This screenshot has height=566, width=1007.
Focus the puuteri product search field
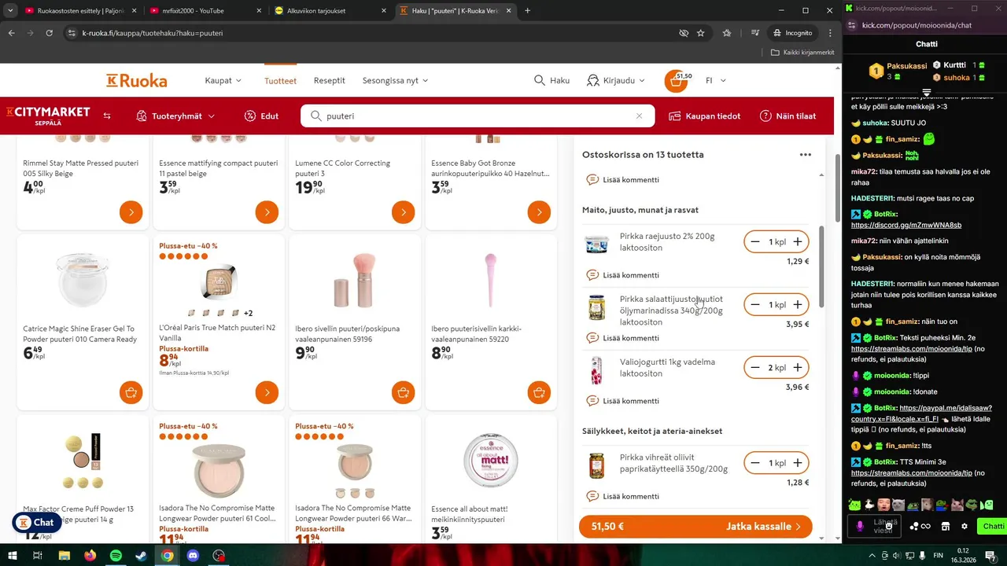[x=477, y=116]
